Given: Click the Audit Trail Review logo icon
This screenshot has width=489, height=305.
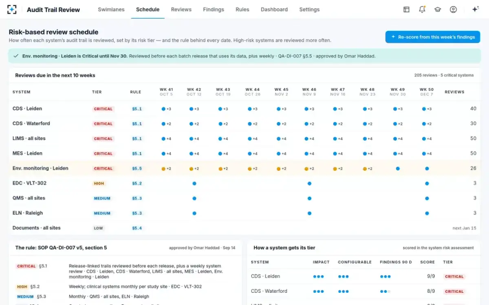Looking at the screenshot, I should pyautogui.click(x=12, y=9).
